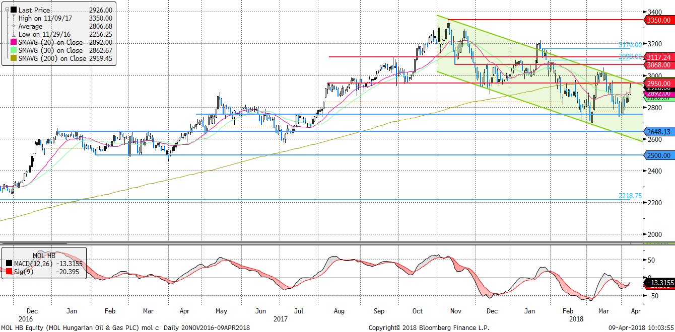Click the olive SMAVG (200) legend swatch
This screenshot has width=675, height=332.
coord(14,58)
